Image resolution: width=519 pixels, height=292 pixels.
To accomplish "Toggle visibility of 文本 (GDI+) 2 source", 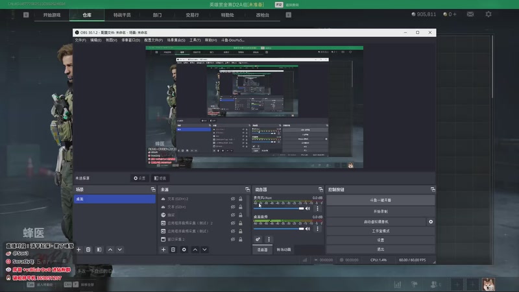I will point(233,199).
